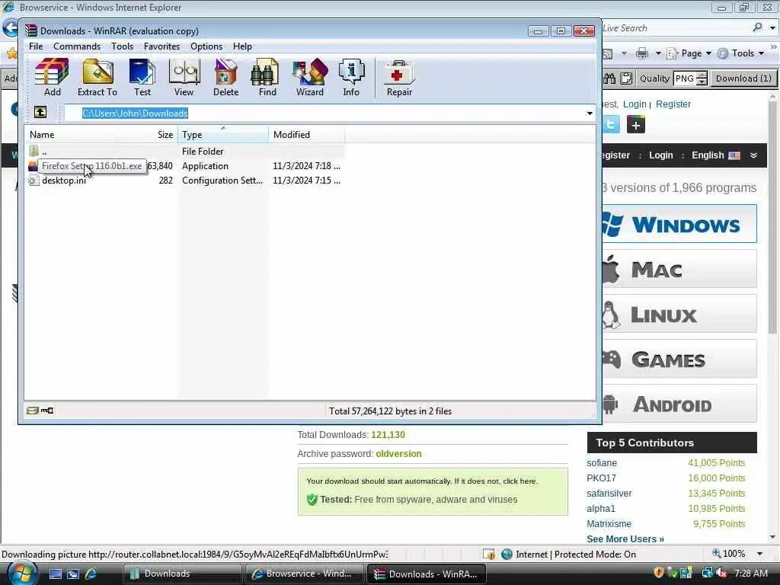Click See More Users link
The width and height of the screenshot is (780, 585).
tap(625, 539)
